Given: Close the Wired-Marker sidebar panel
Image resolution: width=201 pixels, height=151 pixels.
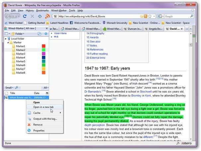Looking at the screenshot, I should (x=47, y=29).
